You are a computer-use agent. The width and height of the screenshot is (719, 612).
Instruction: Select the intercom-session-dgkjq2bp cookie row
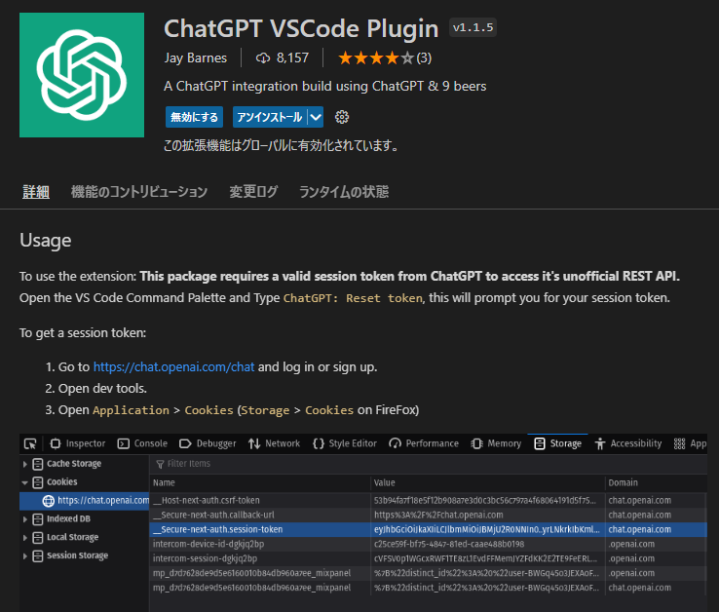click(429, 558)
